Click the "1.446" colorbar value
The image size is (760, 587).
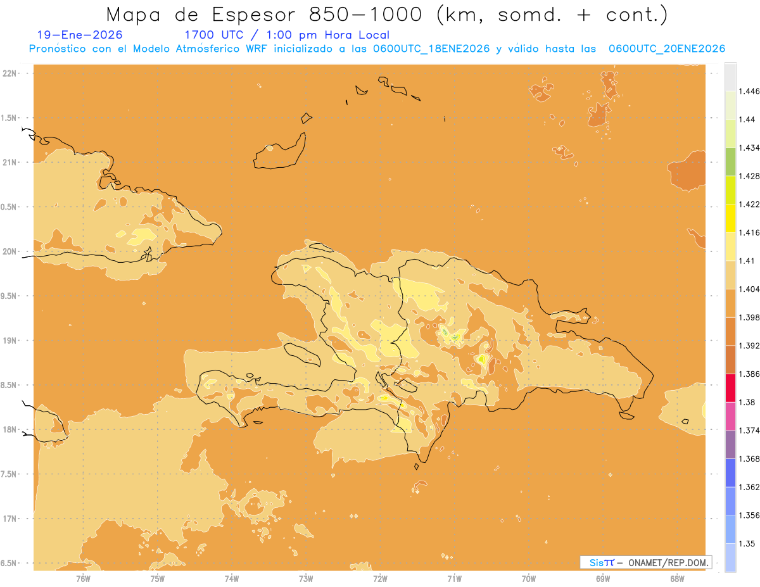[x=749, y=91]
